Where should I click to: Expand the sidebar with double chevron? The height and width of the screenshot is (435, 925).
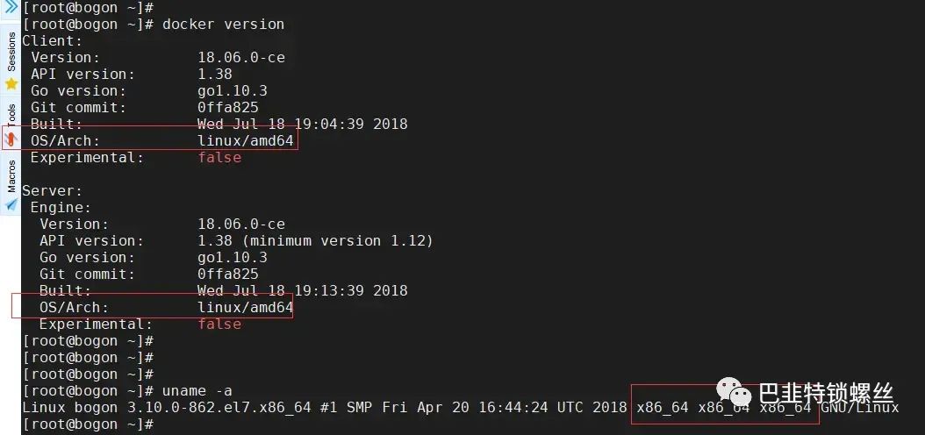pos(11,7)
